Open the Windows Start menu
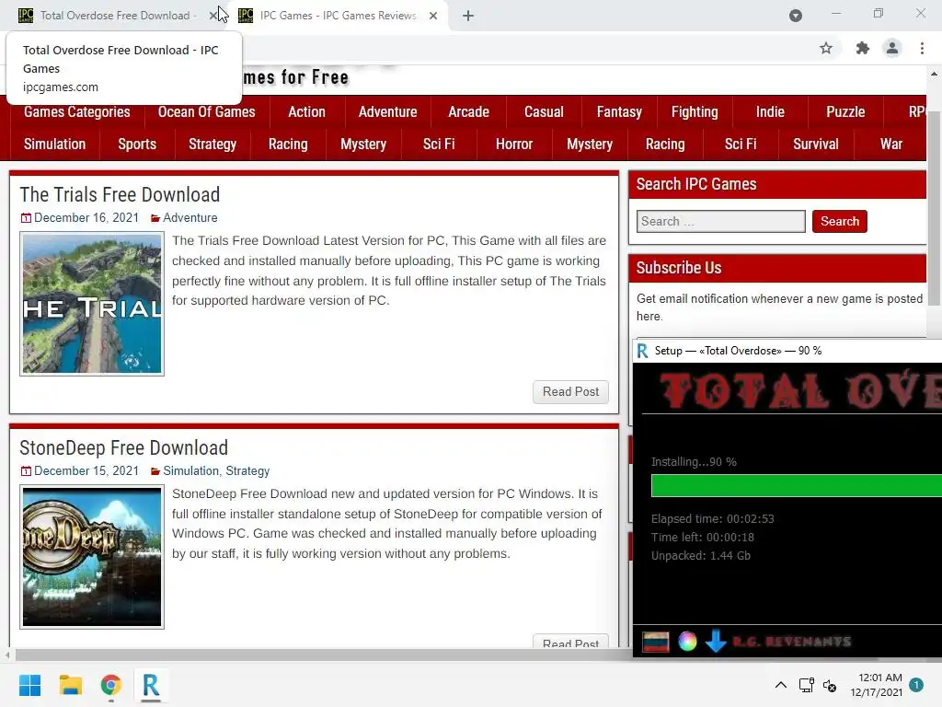Screen dimensions: 942x707 pyautogui.click(x=30, y=685)
